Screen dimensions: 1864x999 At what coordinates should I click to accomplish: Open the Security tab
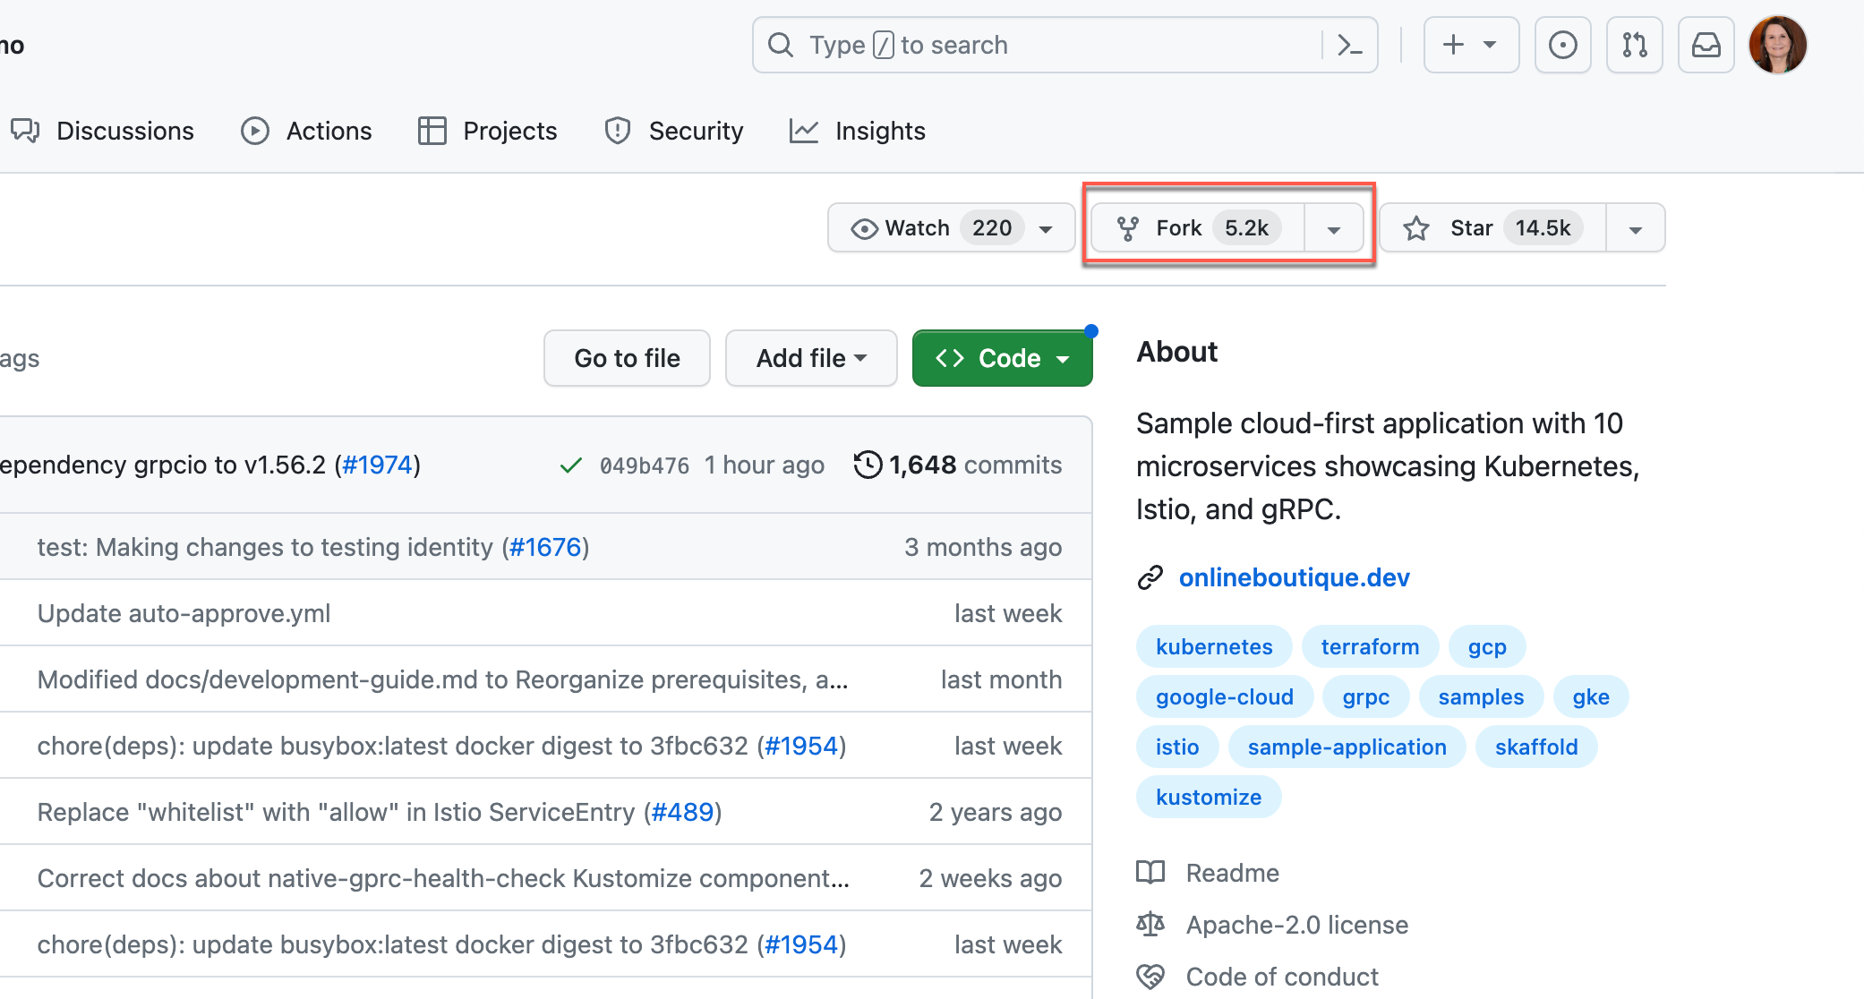(674, 132)
